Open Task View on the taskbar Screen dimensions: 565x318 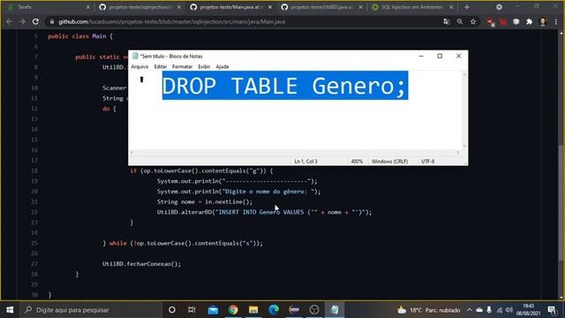click(x=192, y=310)
